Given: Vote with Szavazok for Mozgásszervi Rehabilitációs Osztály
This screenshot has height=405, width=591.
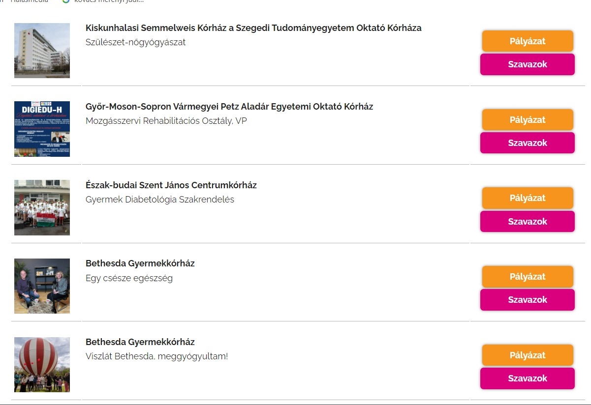Looking at the screenshot, I should (528, 143).
